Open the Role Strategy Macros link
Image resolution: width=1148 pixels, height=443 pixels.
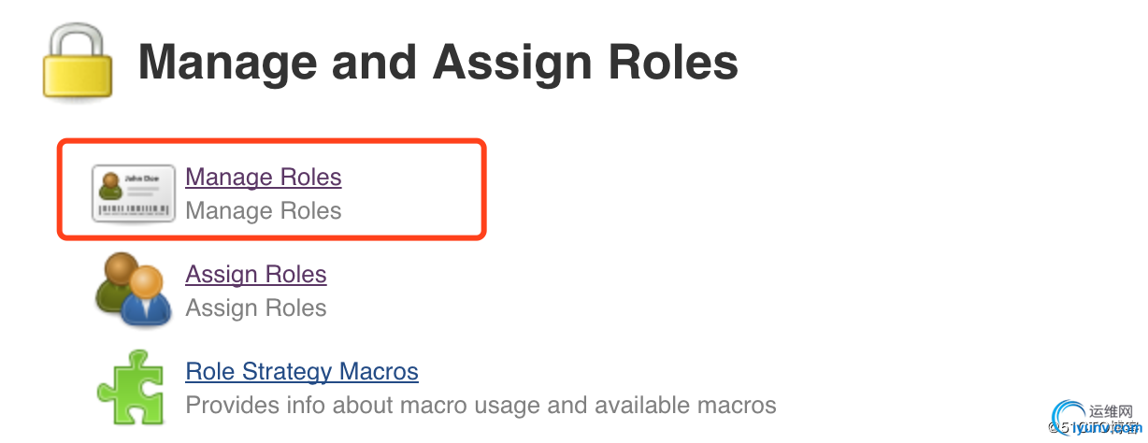coord(302,371)
